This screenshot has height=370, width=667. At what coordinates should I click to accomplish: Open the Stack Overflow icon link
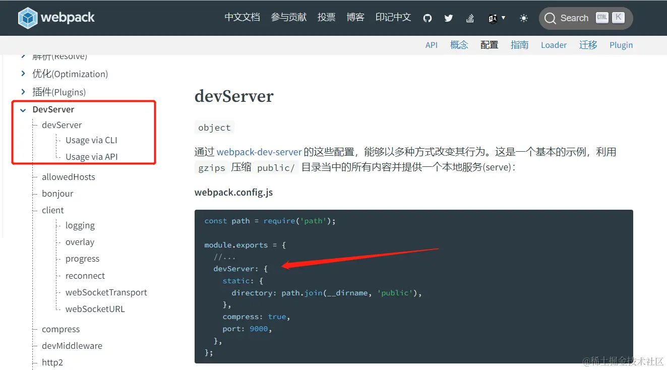(x=470, y=18)
